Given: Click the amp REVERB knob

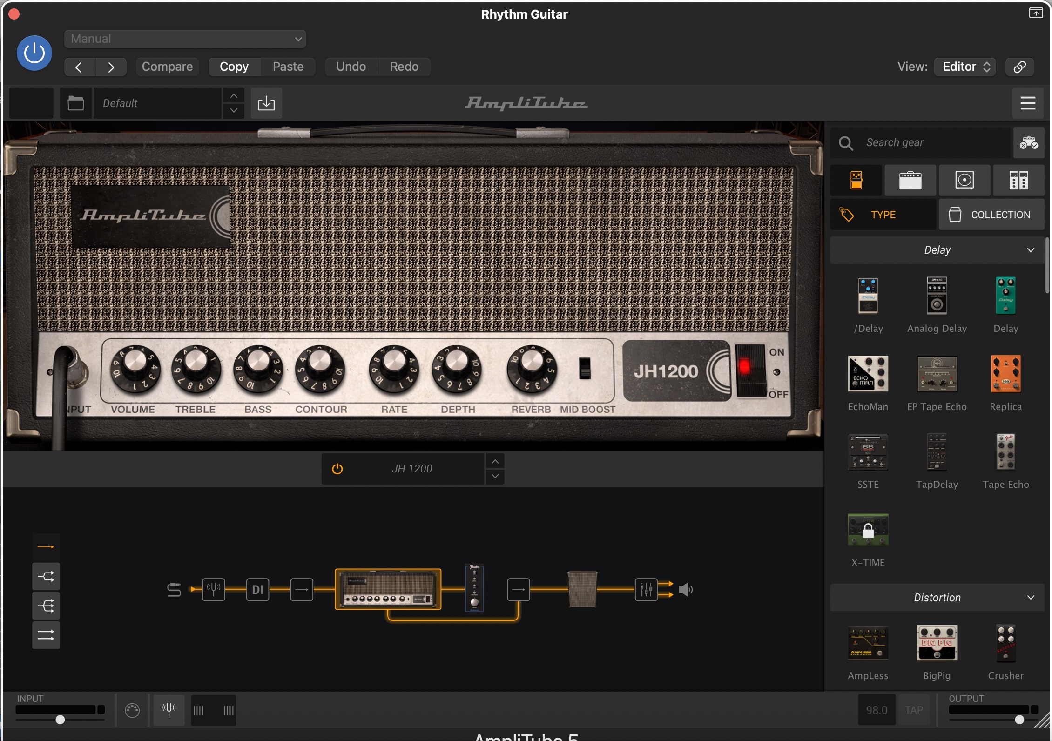Looking at the screenshot, I should (x=532, y=369).
